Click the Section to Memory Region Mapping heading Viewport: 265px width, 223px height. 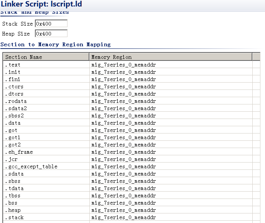pyautogui.click(x=56, y=44)
